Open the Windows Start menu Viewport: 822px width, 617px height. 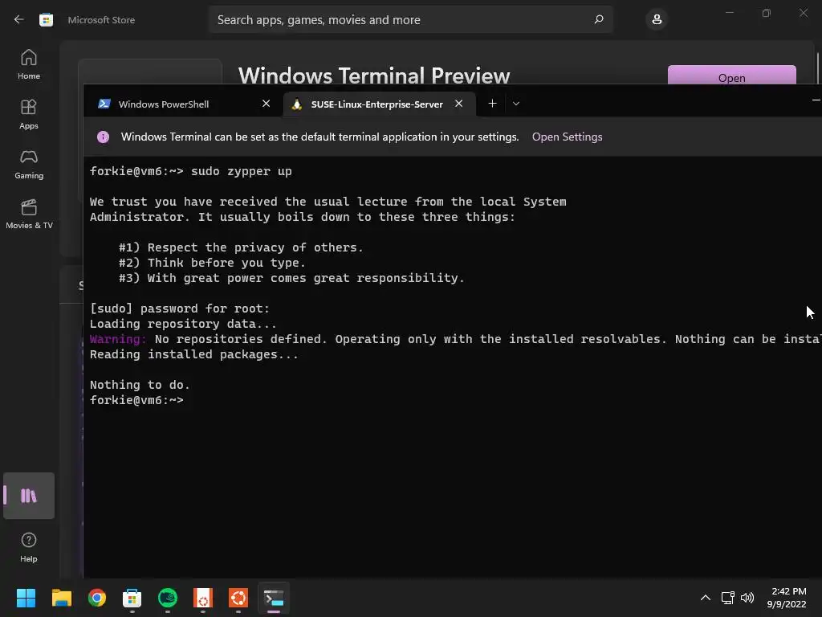tap(26, 598)
